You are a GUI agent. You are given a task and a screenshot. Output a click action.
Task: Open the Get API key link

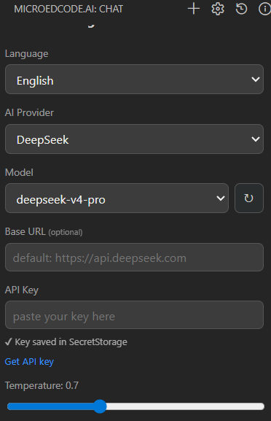29,362
